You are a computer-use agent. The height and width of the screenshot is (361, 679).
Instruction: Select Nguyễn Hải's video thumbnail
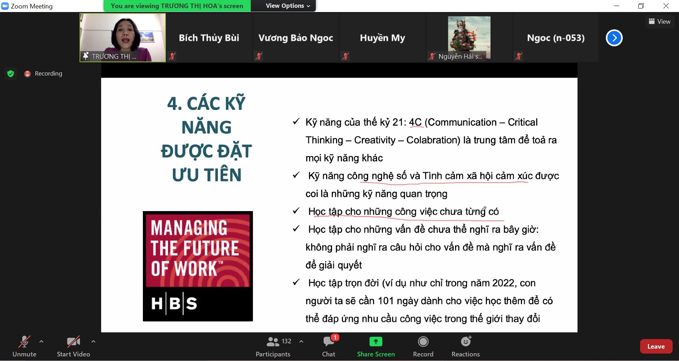(x=469, y=37)
